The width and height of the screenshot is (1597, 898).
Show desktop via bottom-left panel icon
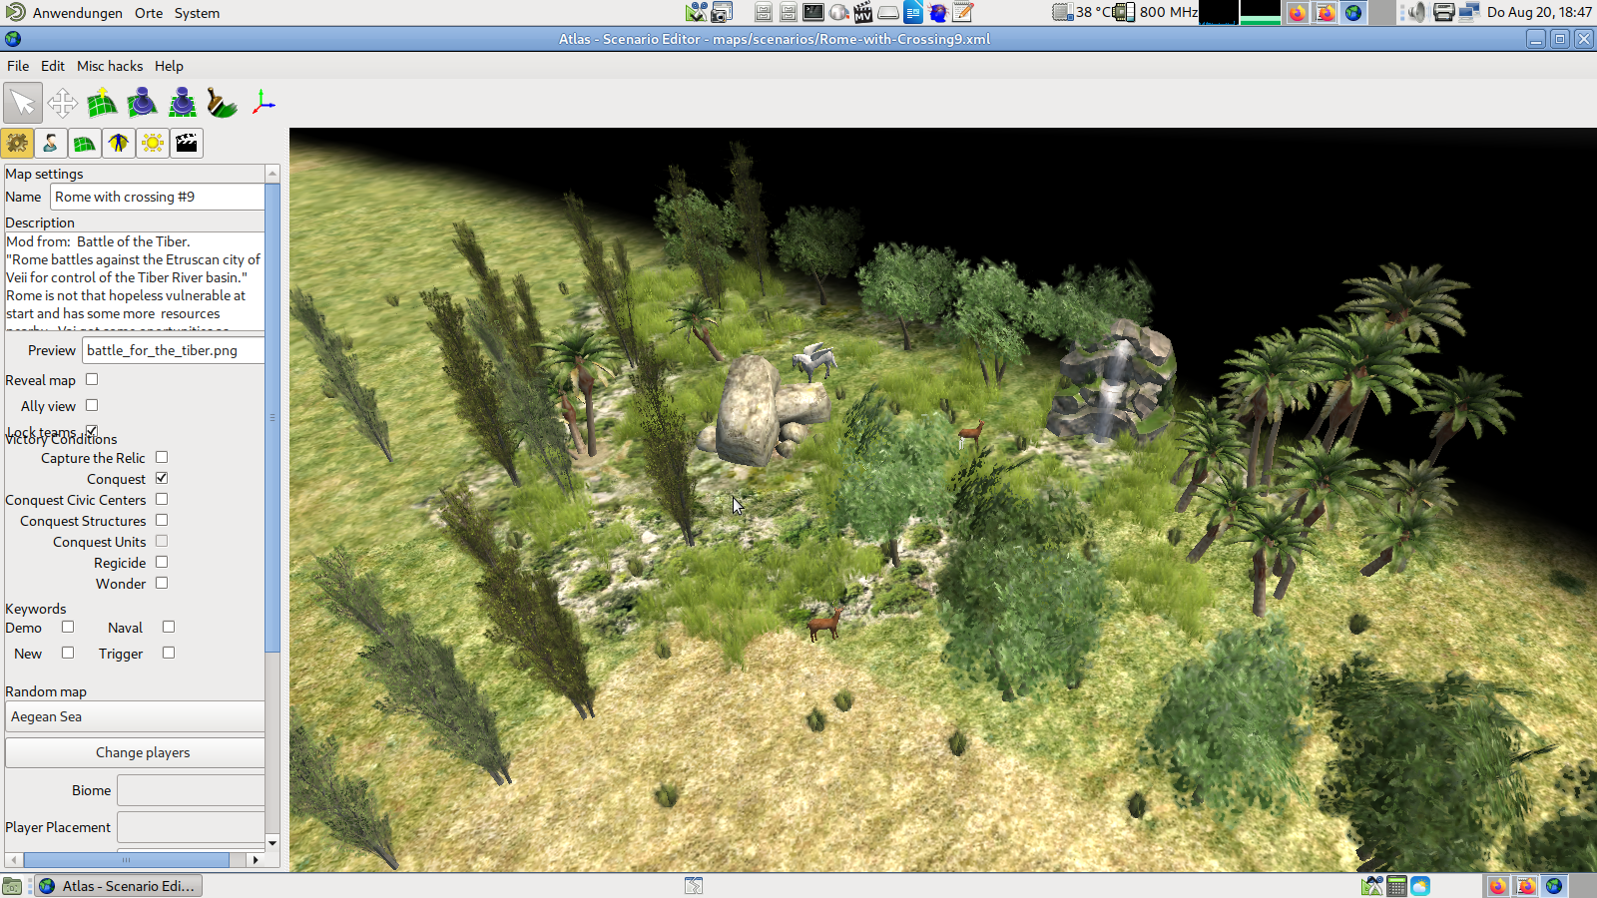[12, 886]
